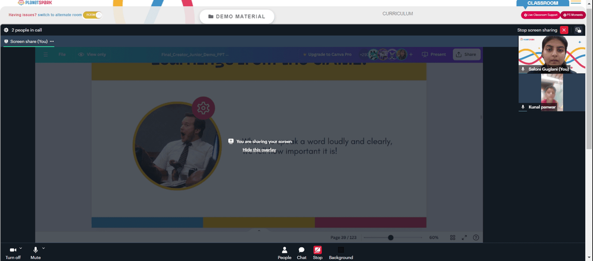The height and width of the screenshot is (261, 593).
Task: Click the PS Moments button
Action: point(573,15)
